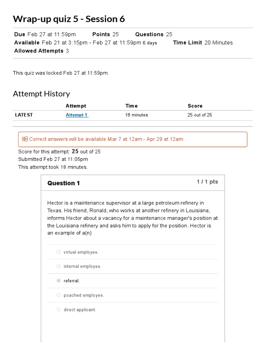Select the 'referral.' answer radio button

[59, 281]
